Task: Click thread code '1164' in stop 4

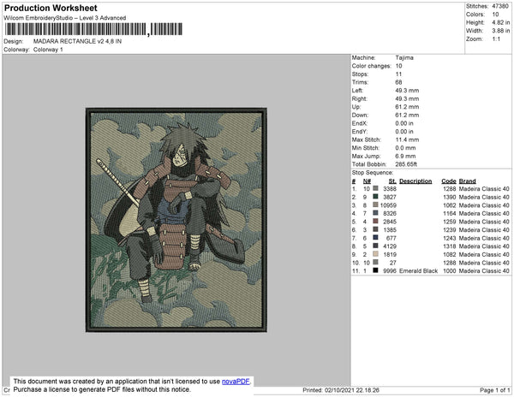Action: 450,213
